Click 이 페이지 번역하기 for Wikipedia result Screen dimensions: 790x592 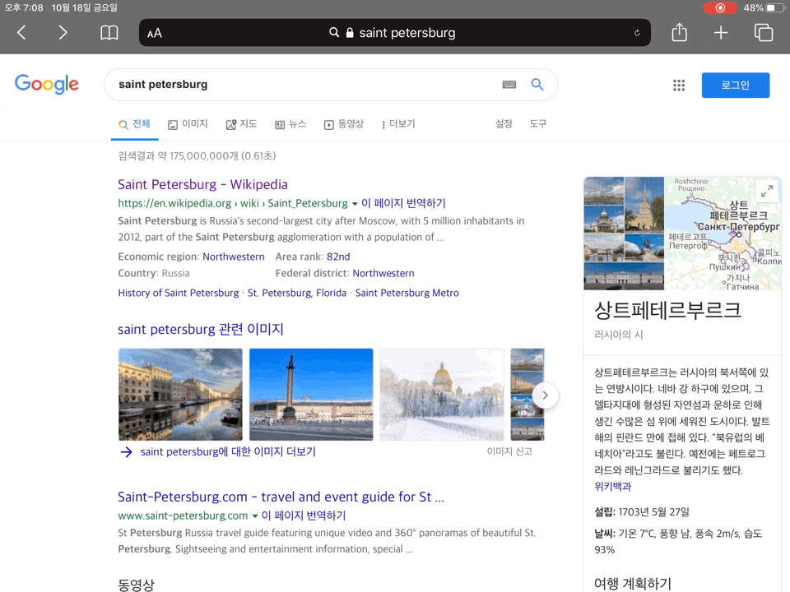(x=403, y=203)
